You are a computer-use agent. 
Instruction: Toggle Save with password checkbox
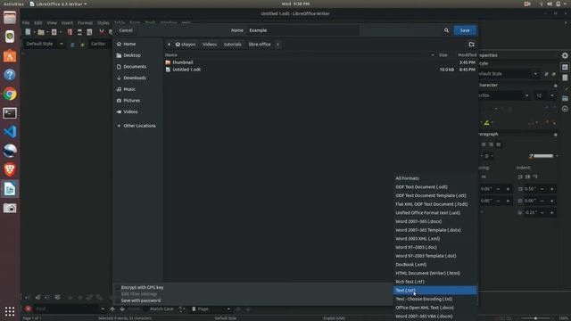118,300
